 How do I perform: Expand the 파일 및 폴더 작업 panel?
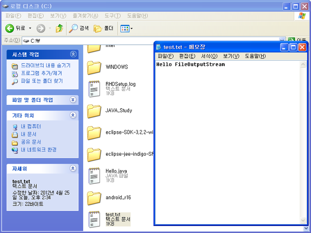point(73,99)
